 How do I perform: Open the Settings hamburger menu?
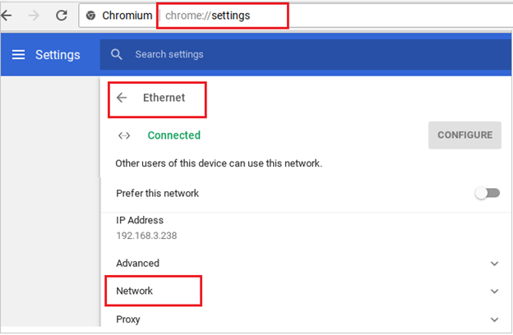tap(18, 54)
